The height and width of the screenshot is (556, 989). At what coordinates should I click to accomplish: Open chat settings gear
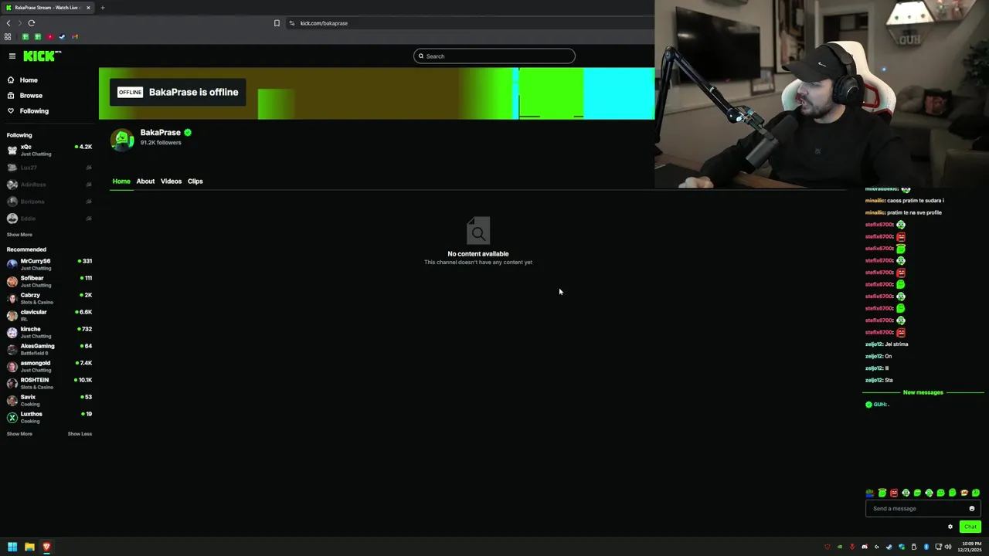pyautogui.click(x=950, y=527)
